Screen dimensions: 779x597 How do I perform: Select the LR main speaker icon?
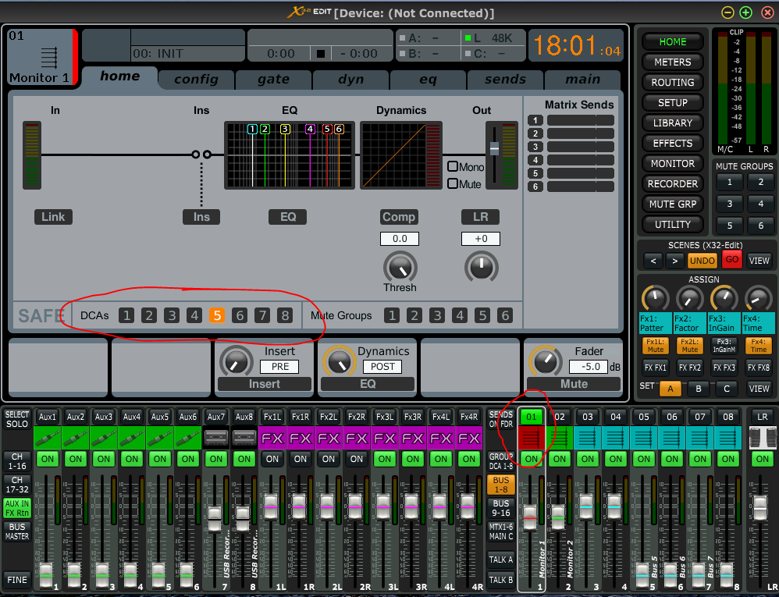[x=762, y=438]
